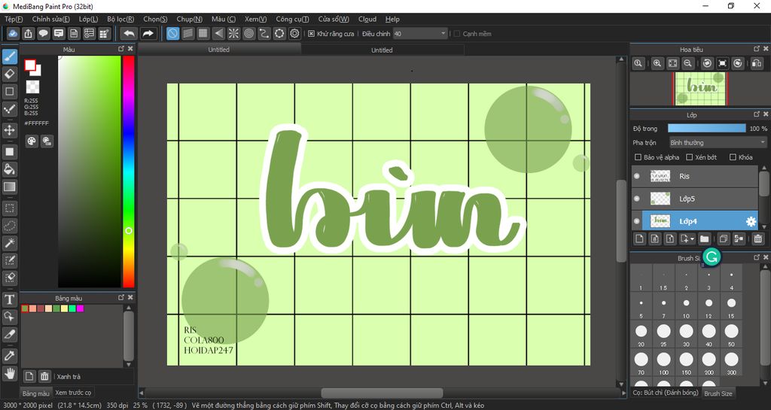This screenshot has height=410, width=771.
Task: Select brush size 100
Action: 663,363
